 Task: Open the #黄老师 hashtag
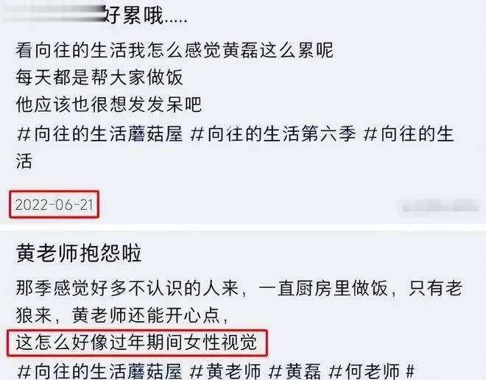(225, 371)
